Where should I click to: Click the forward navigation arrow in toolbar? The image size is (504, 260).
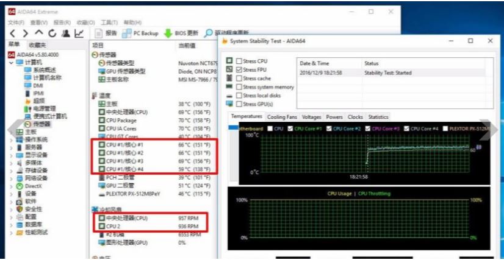[24, 33]
